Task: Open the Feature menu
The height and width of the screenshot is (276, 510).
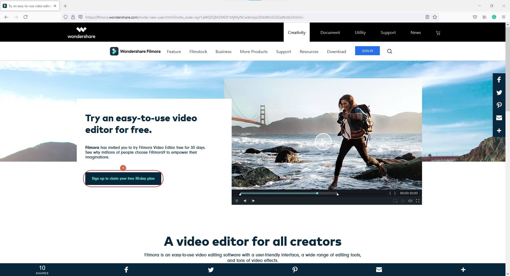Action: coord(174,51)
